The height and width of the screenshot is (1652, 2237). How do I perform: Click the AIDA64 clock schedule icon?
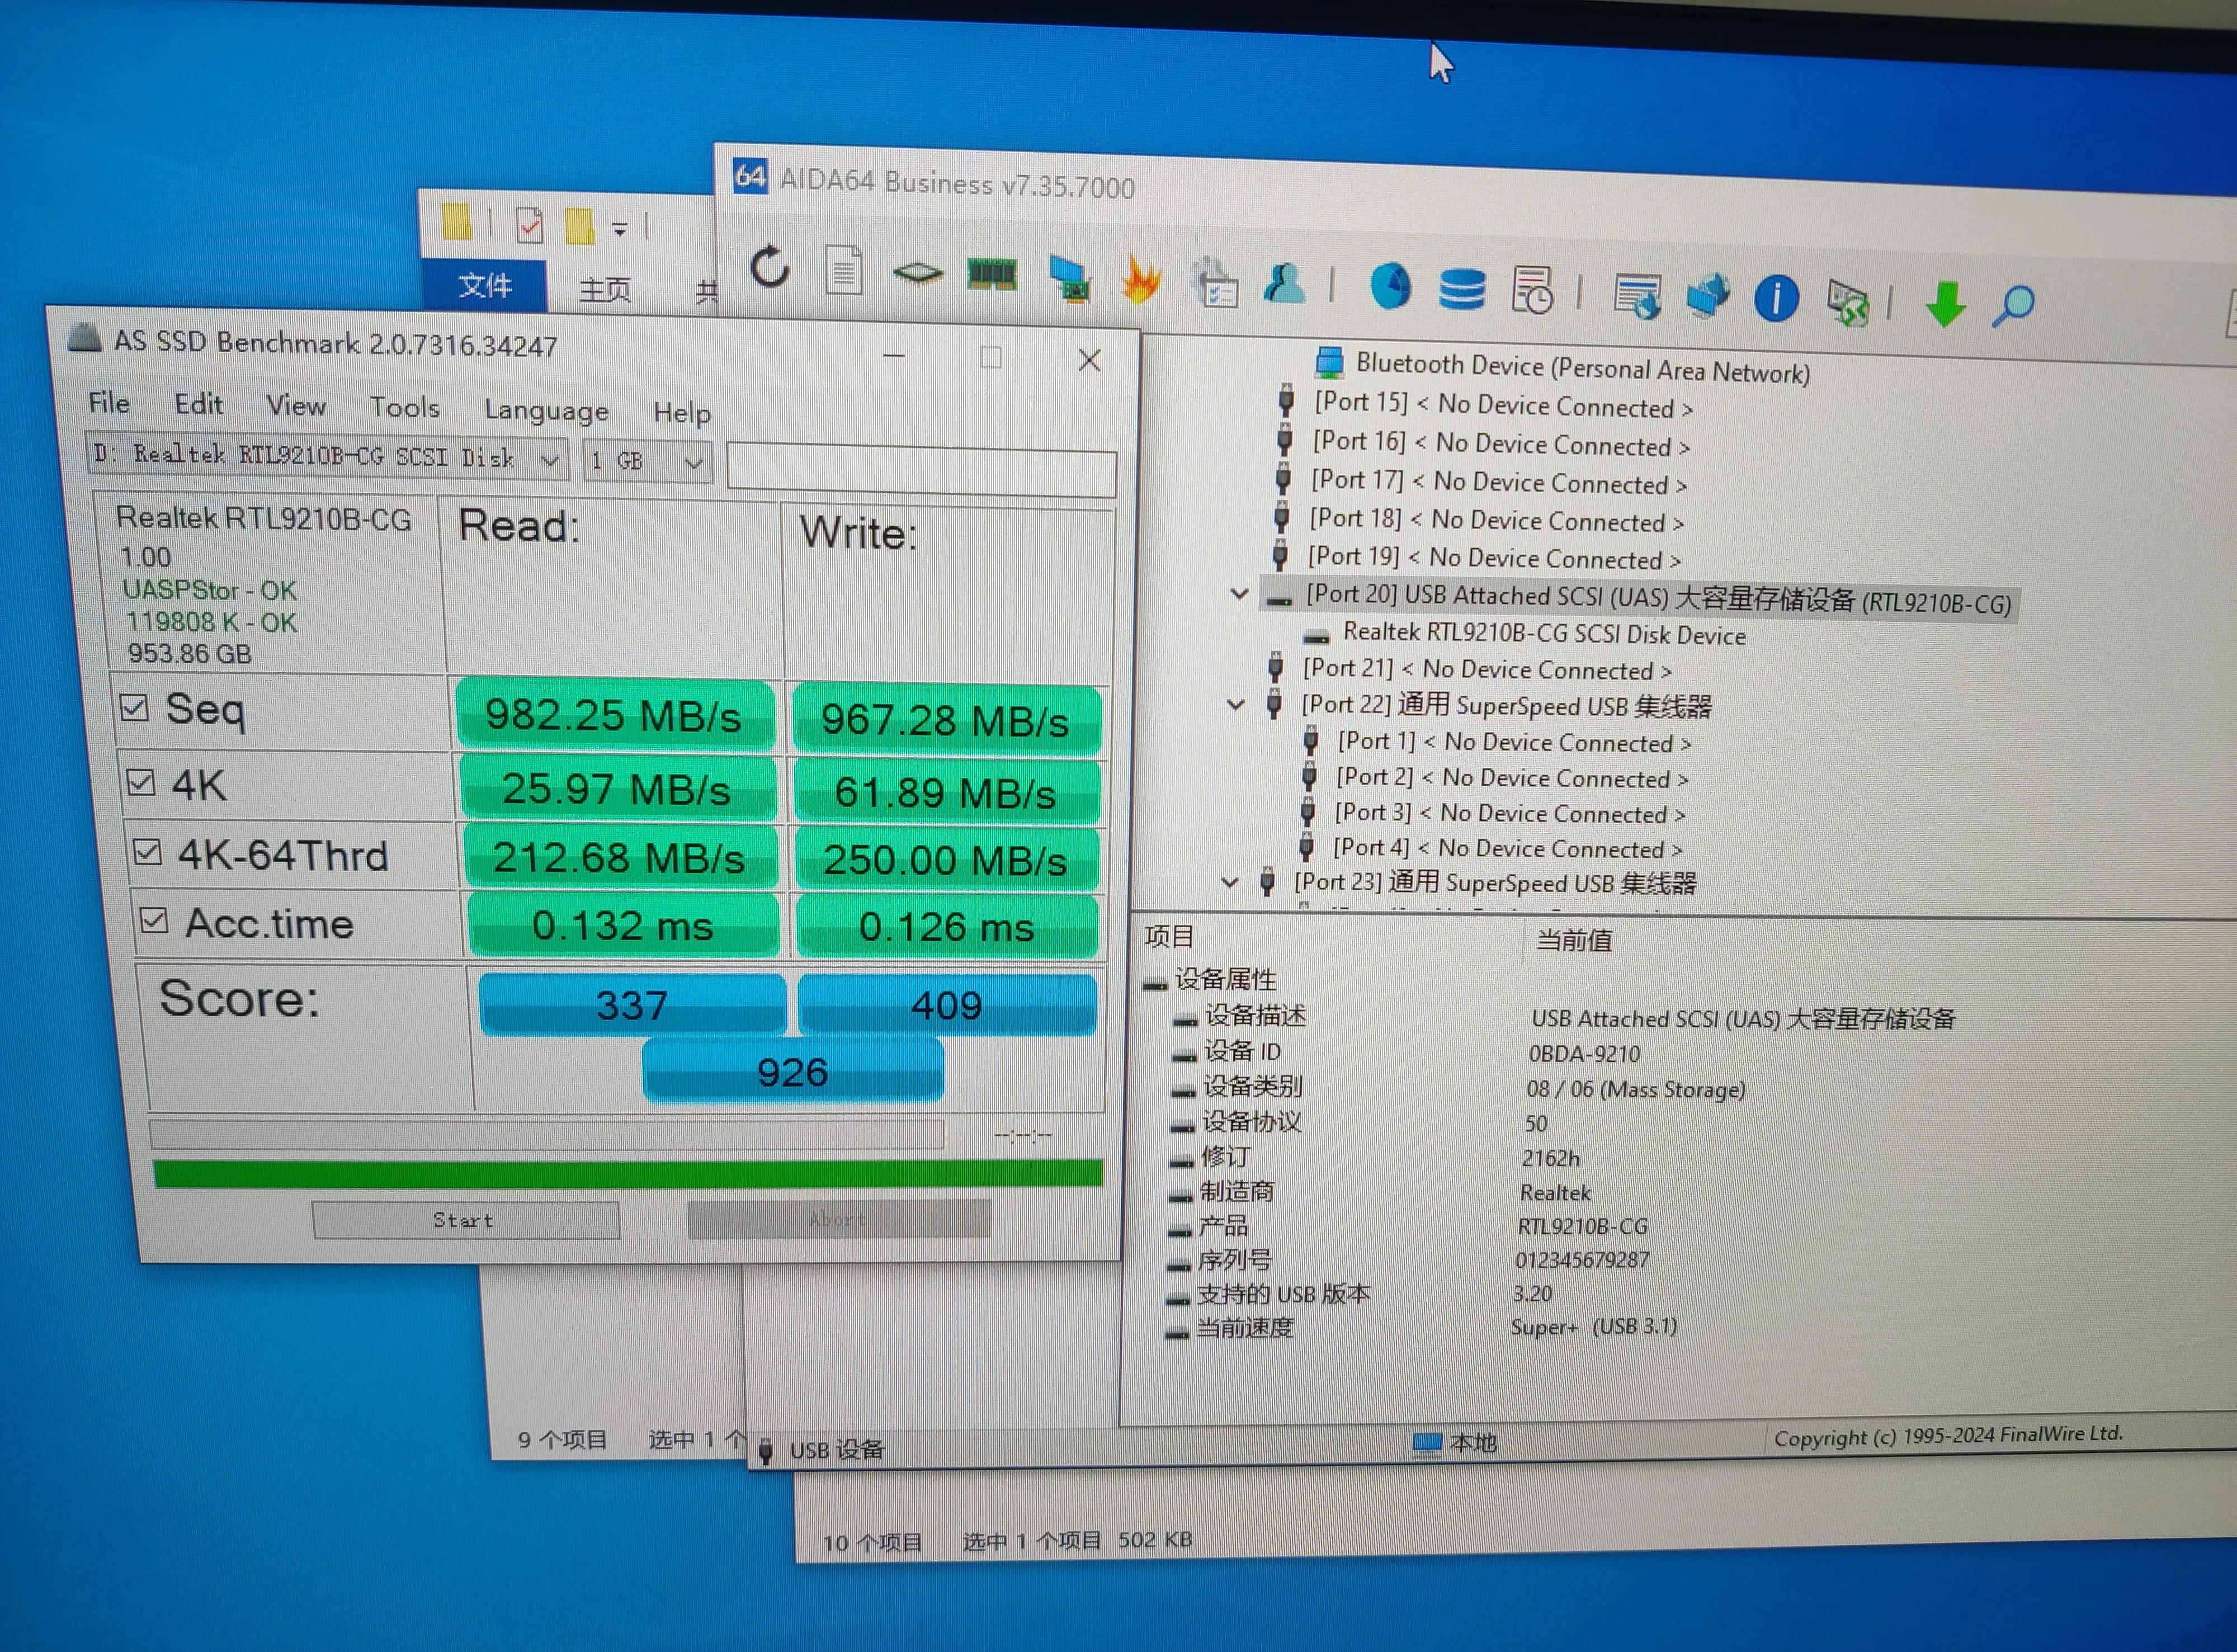1533,290
